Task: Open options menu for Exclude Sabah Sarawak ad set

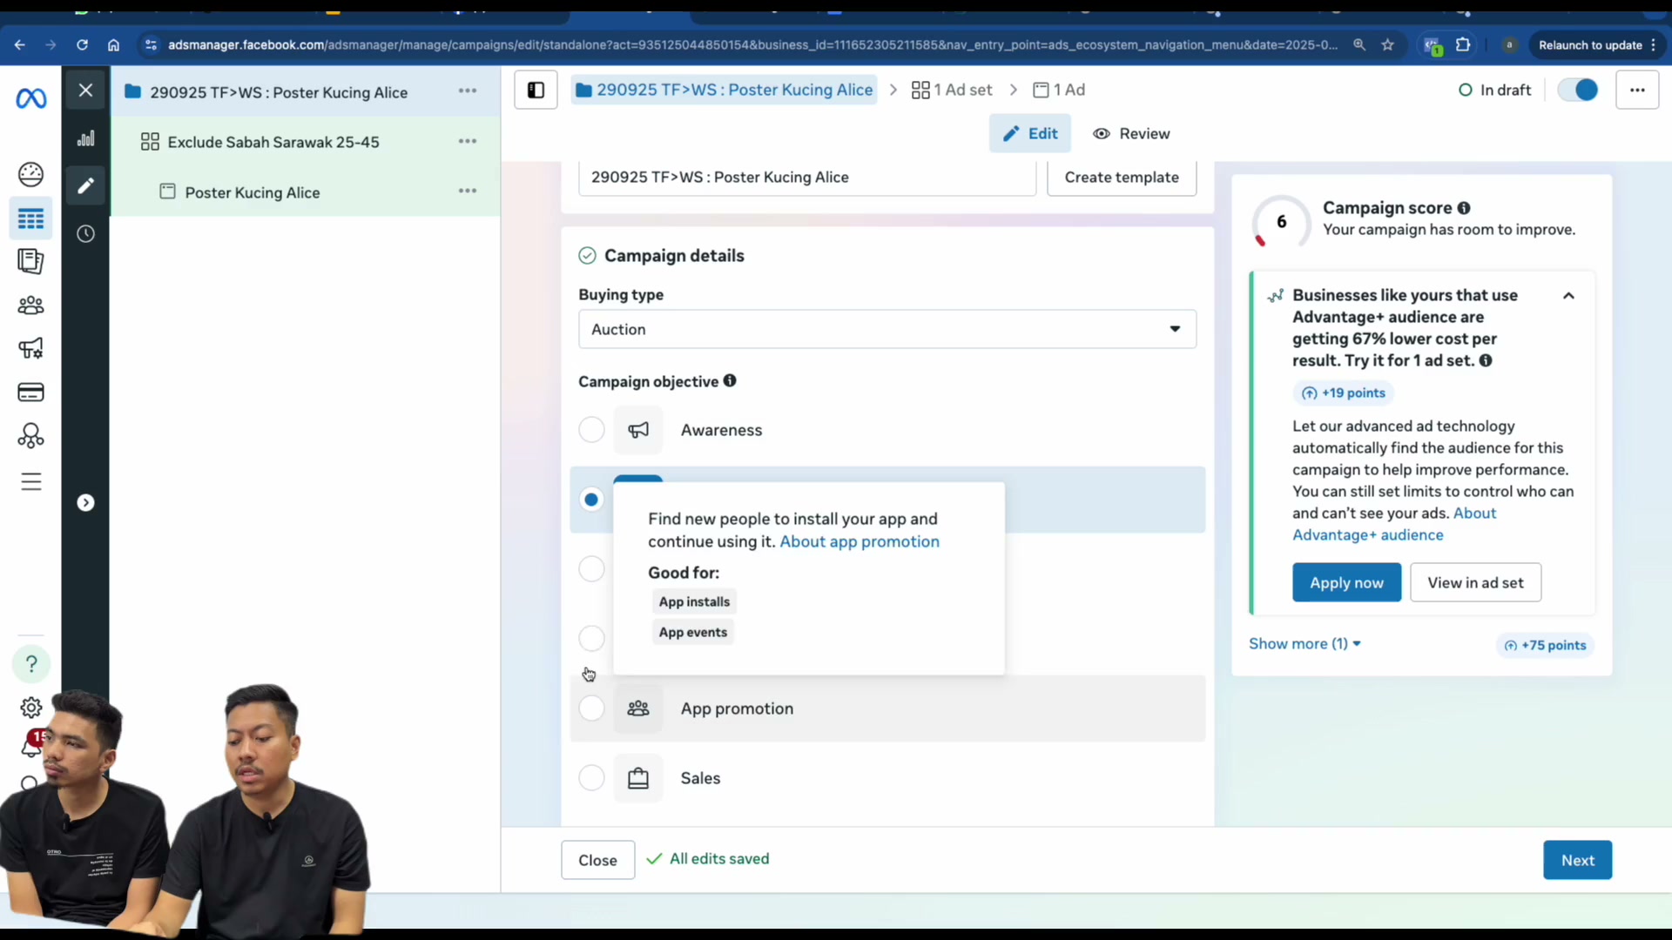Action: pyautogui.click(x=468, y=141)
